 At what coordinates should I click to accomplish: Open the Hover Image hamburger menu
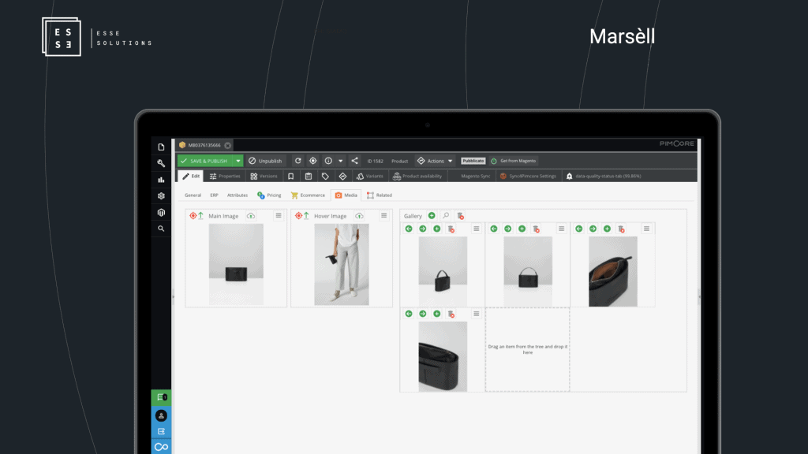pos(384,216)
